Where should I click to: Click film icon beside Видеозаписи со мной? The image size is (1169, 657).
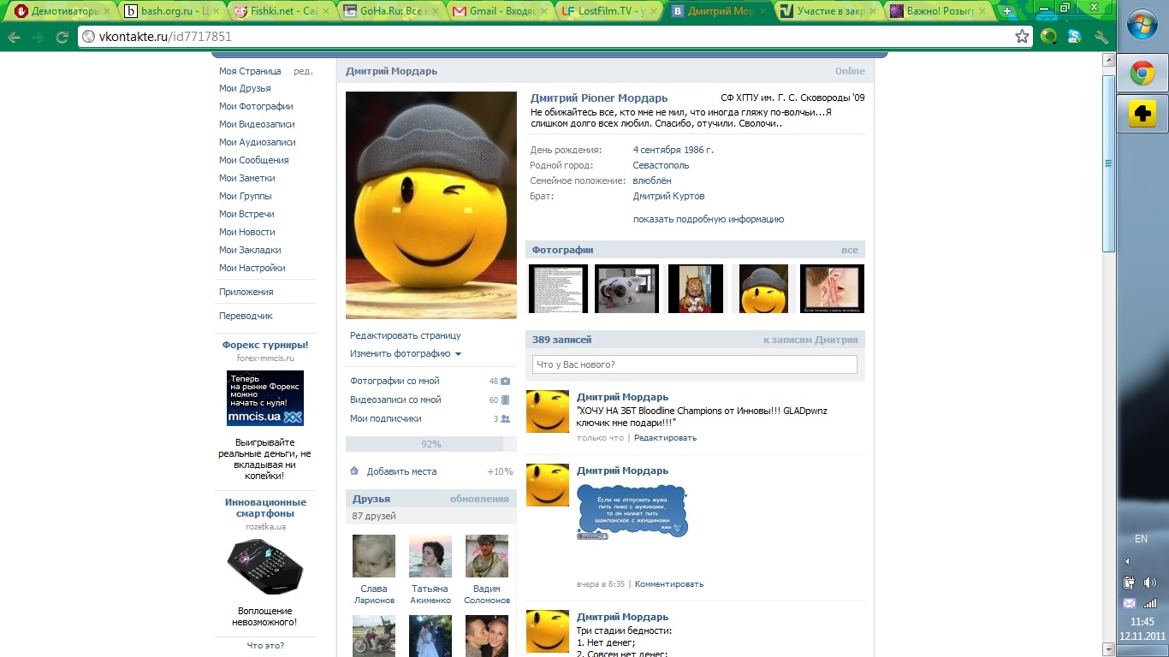pyautogui.click(x=505, y=400)
